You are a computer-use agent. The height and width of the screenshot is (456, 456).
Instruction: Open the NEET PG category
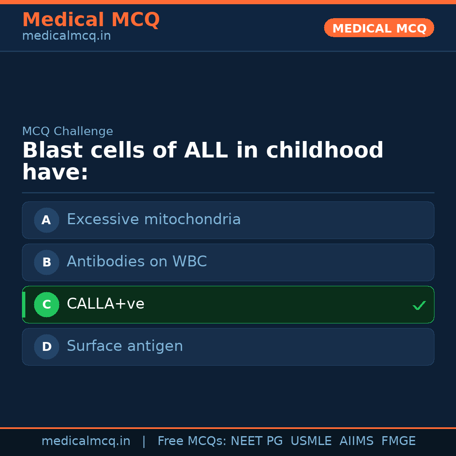[x=256, y=440]
